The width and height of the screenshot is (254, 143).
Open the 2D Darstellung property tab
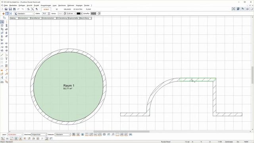[62, 18]
